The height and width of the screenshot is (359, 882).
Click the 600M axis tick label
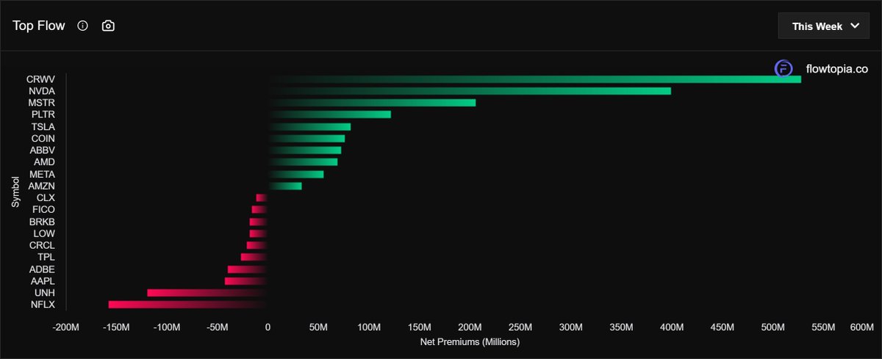click(x=861, y=327)
